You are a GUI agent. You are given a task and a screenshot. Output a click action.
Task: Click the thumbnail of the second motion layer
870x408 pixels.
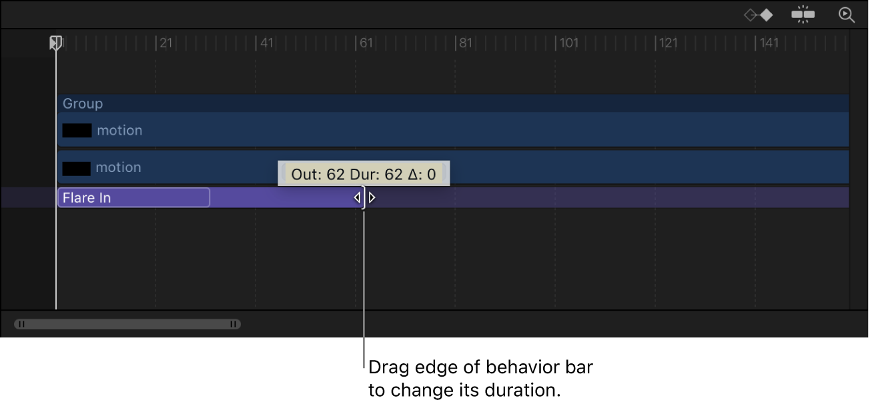76,167
